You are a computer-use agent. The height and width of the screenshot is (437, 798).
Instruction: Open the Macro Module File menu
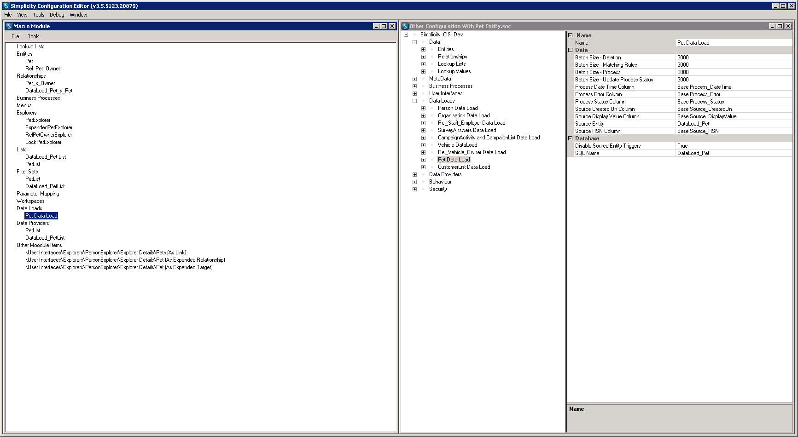[15, 36]
